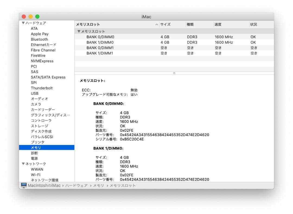Image resolution: width=293 pixels, height=214 pixels.
Task: Toggle sort order on メモリスロット column arrow
Action: pos(157,24)
